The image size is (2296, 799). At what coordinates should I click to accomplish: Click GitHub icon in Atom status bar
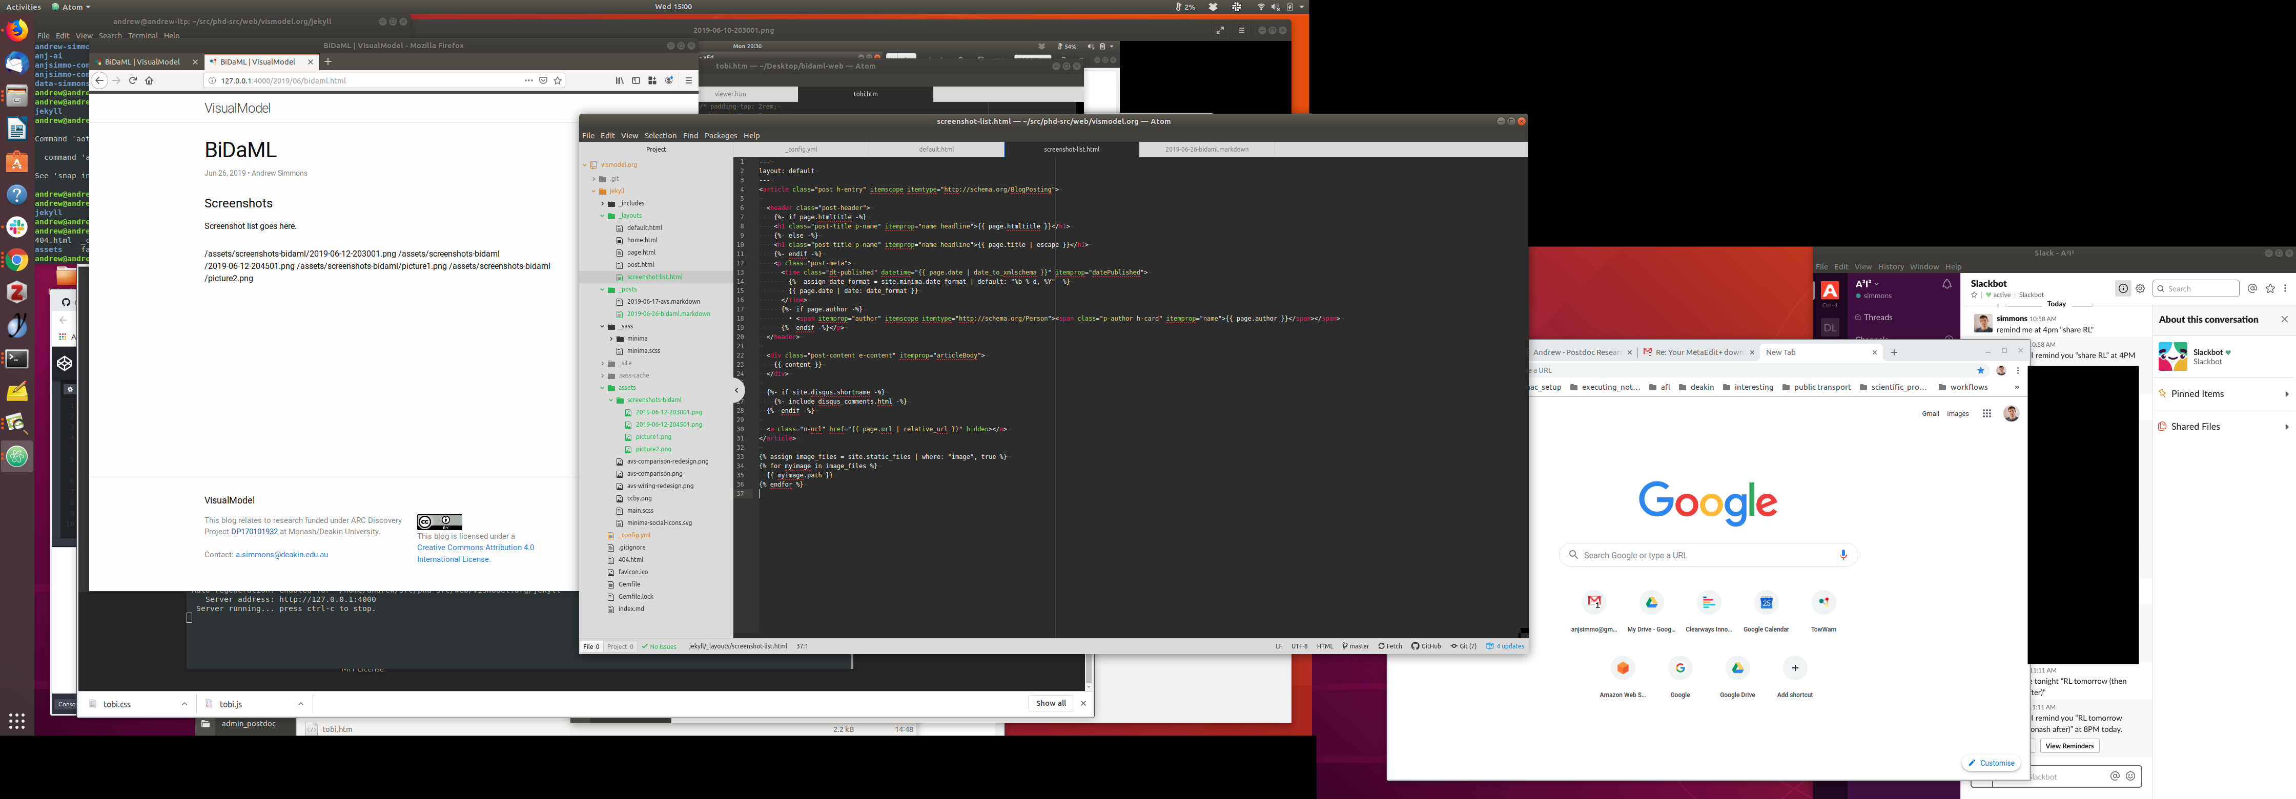[x=1426, y=647]
